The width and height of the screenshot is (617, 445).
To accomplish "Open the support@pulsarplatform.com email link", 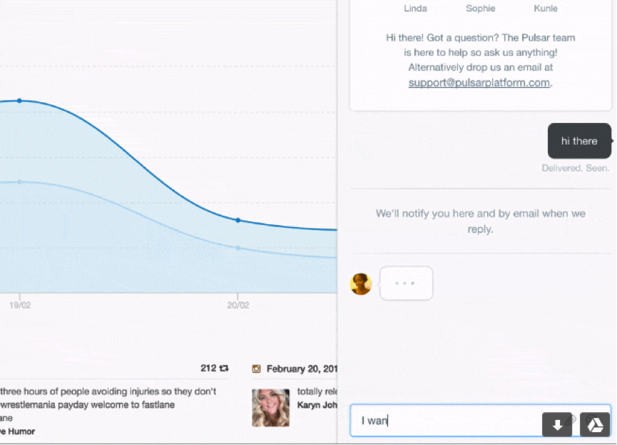I will pyautogui.click(x=479, y=83).
